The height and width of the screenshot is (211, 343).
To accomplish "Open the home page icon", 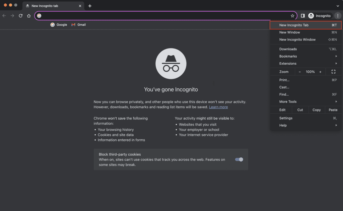I will (x=29, y=16).
